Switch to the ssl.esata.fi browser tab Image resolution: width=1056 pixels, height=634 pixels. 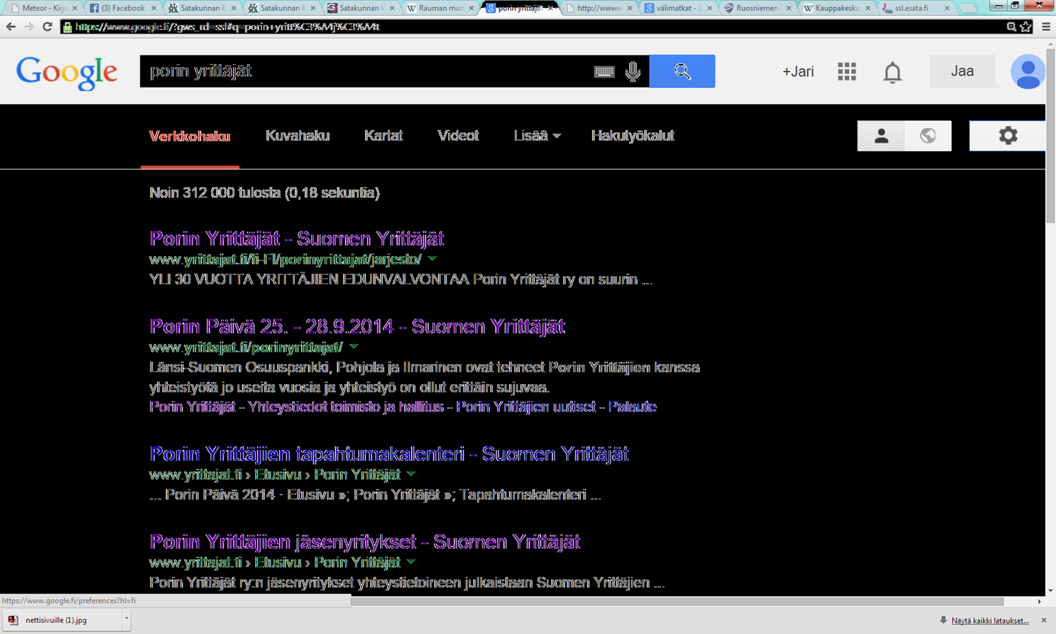tap(914, 8)
